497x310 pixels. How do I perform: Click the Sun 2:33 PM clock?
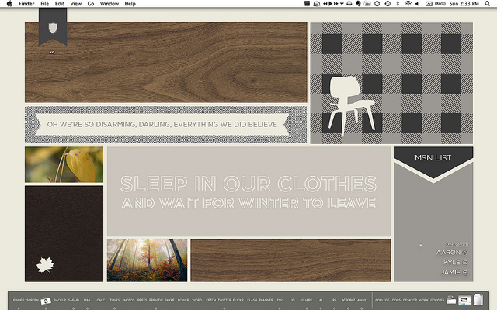[x=464, y=3]
